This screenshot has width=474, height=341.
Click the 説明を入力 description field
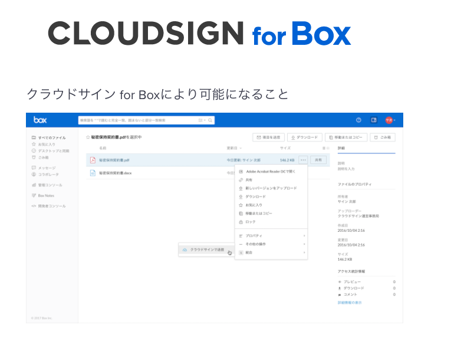346,169
